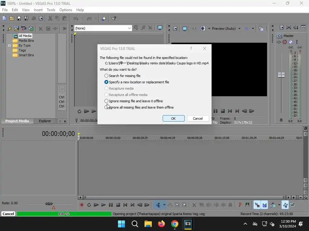The width and height of the screenshot is (309, 231).
Task: Select Search for missing file option
Action: (x=123, y=76)
